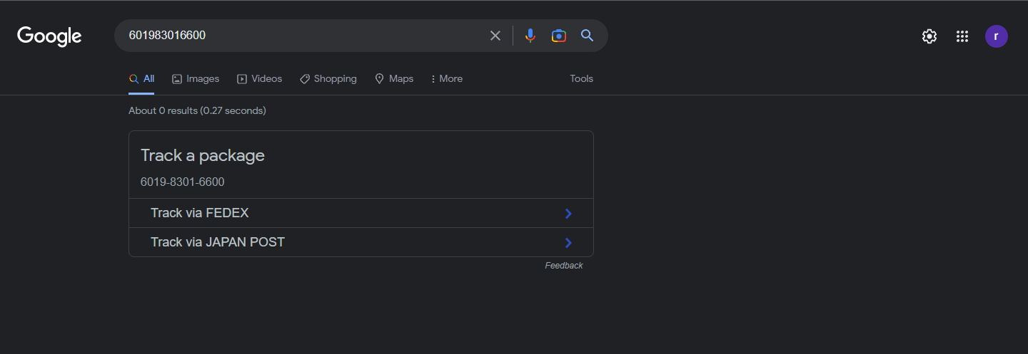The width and height of the screenshot is (1028, 354).
Task: Switch to Maps tab
Action: (394, 79)
